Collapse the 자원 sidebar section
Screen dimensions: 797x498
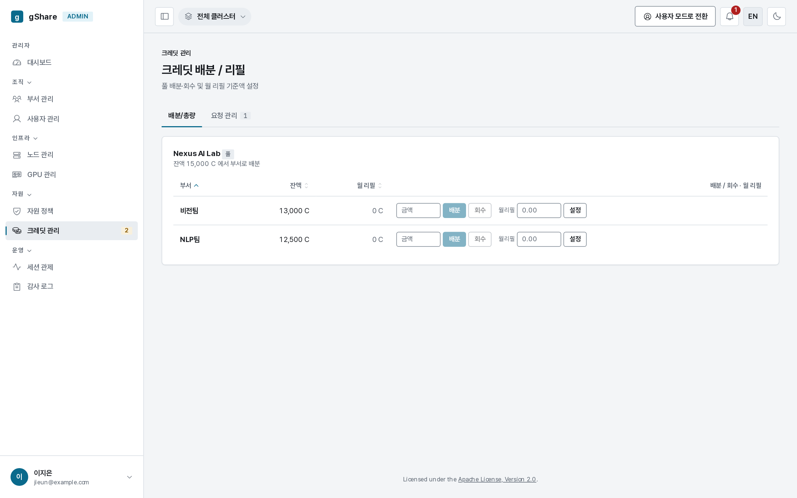coord(22,194)
